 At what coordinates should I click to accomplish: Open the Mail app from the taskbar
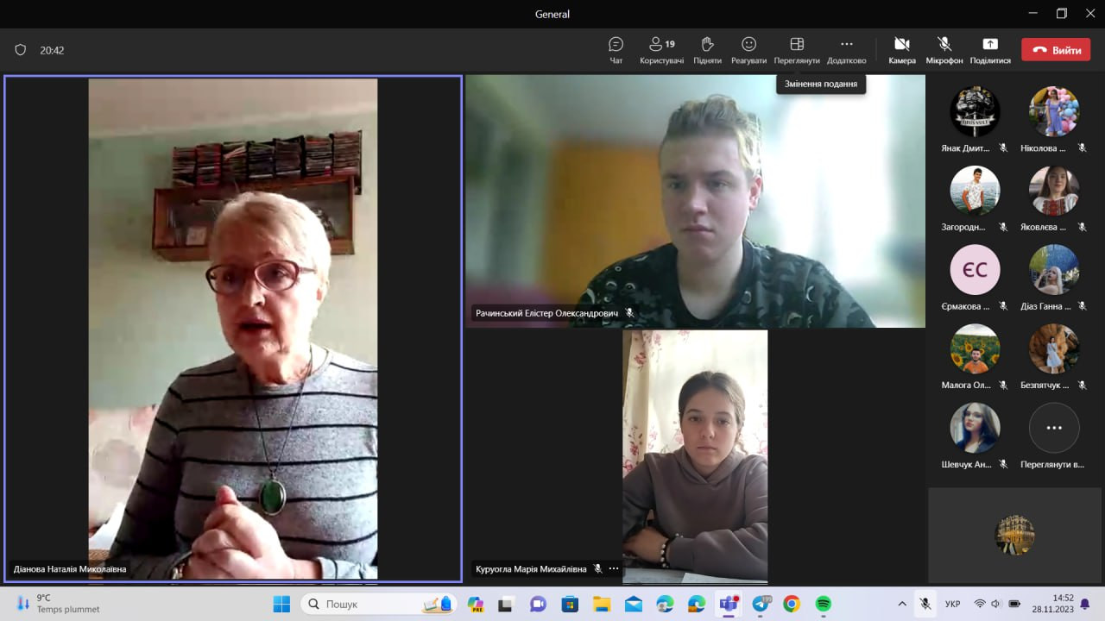[634, 604]
